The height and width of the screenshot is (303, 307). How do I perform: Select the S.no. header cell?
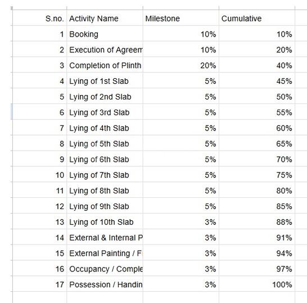pos(39,18)
